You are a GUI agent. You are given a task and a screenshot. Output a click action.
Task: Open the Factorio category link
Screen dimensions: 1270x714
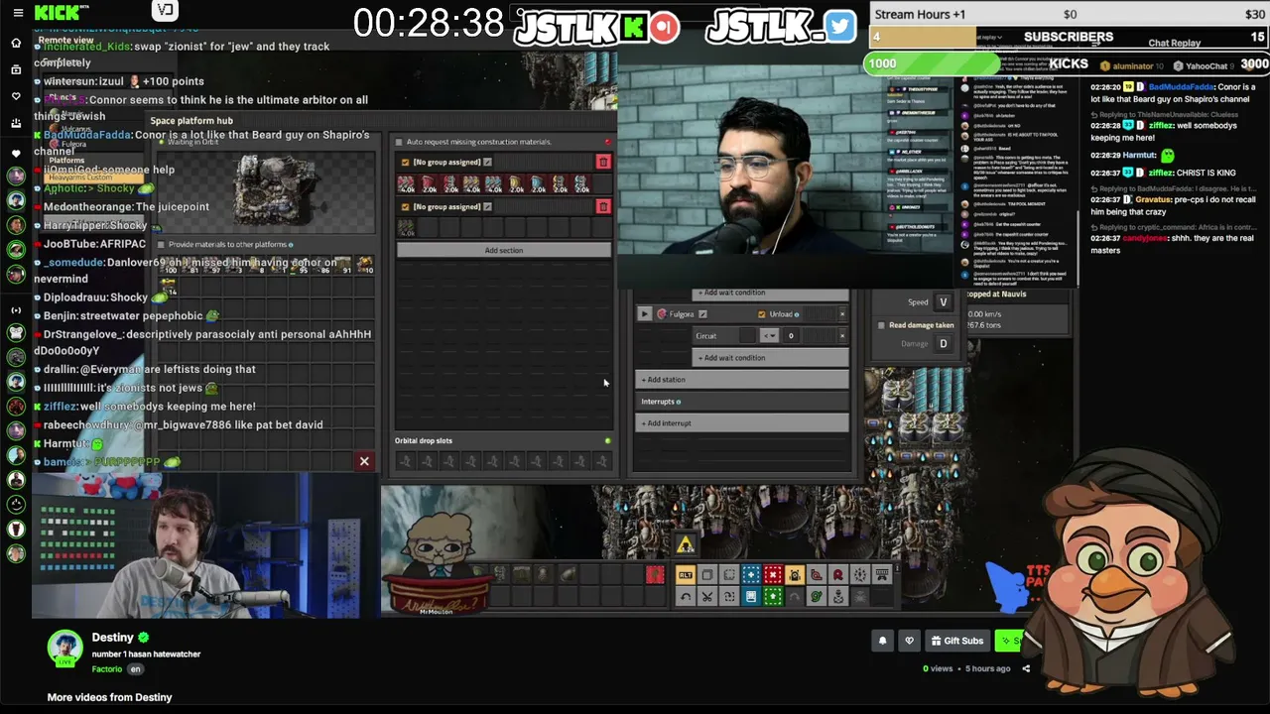click(107, 669)
